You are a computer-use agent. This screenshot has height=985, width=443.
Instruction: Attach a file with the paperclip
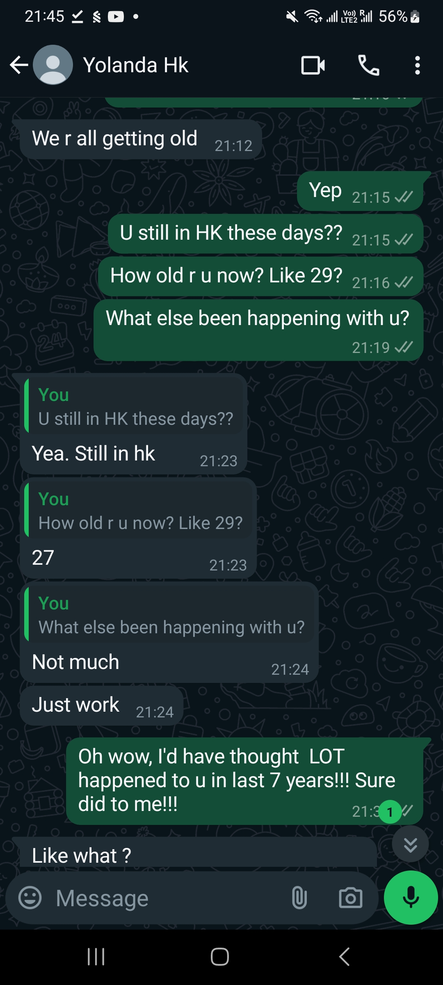pyautogui.click(x=299, y=897)
